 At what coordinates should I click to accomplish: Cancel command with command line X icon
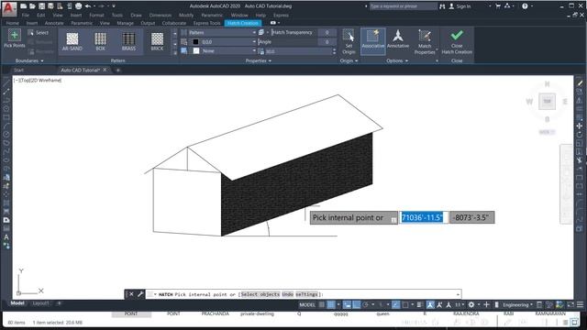[x=131, y=294]
